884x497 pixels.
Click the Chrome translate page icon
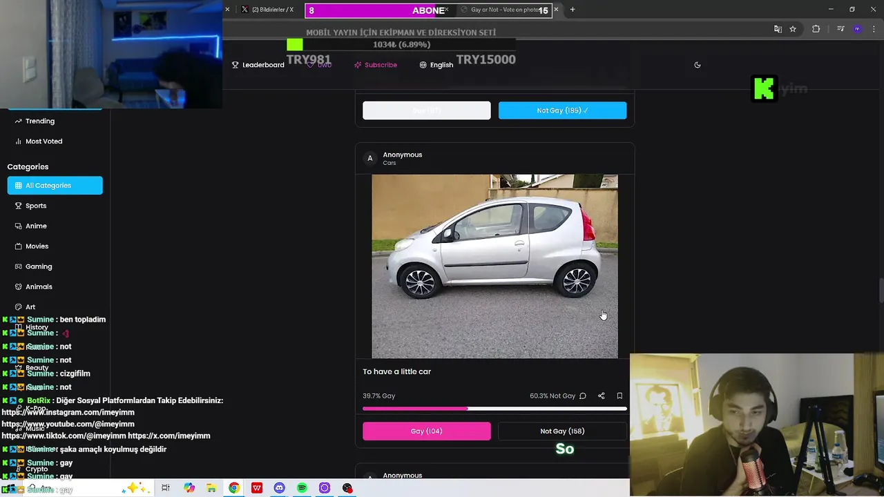tap(778, 29)
